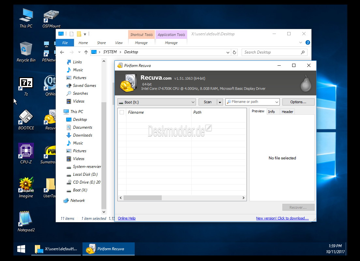Sort Recuva results by Filename column
This screenshot has width=360, height=261.
pos(158,112)
